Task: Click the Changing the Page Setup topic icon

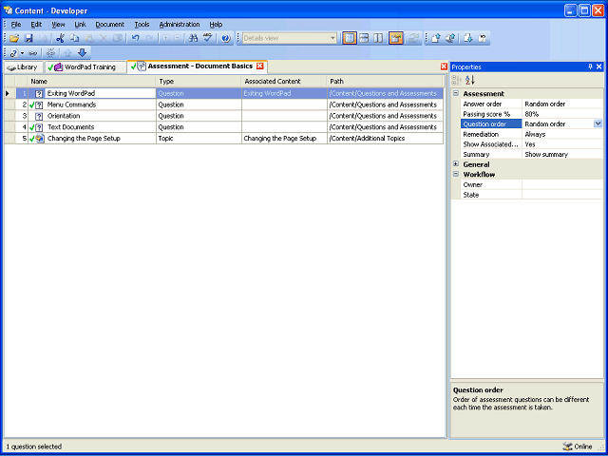Action: 40,139
